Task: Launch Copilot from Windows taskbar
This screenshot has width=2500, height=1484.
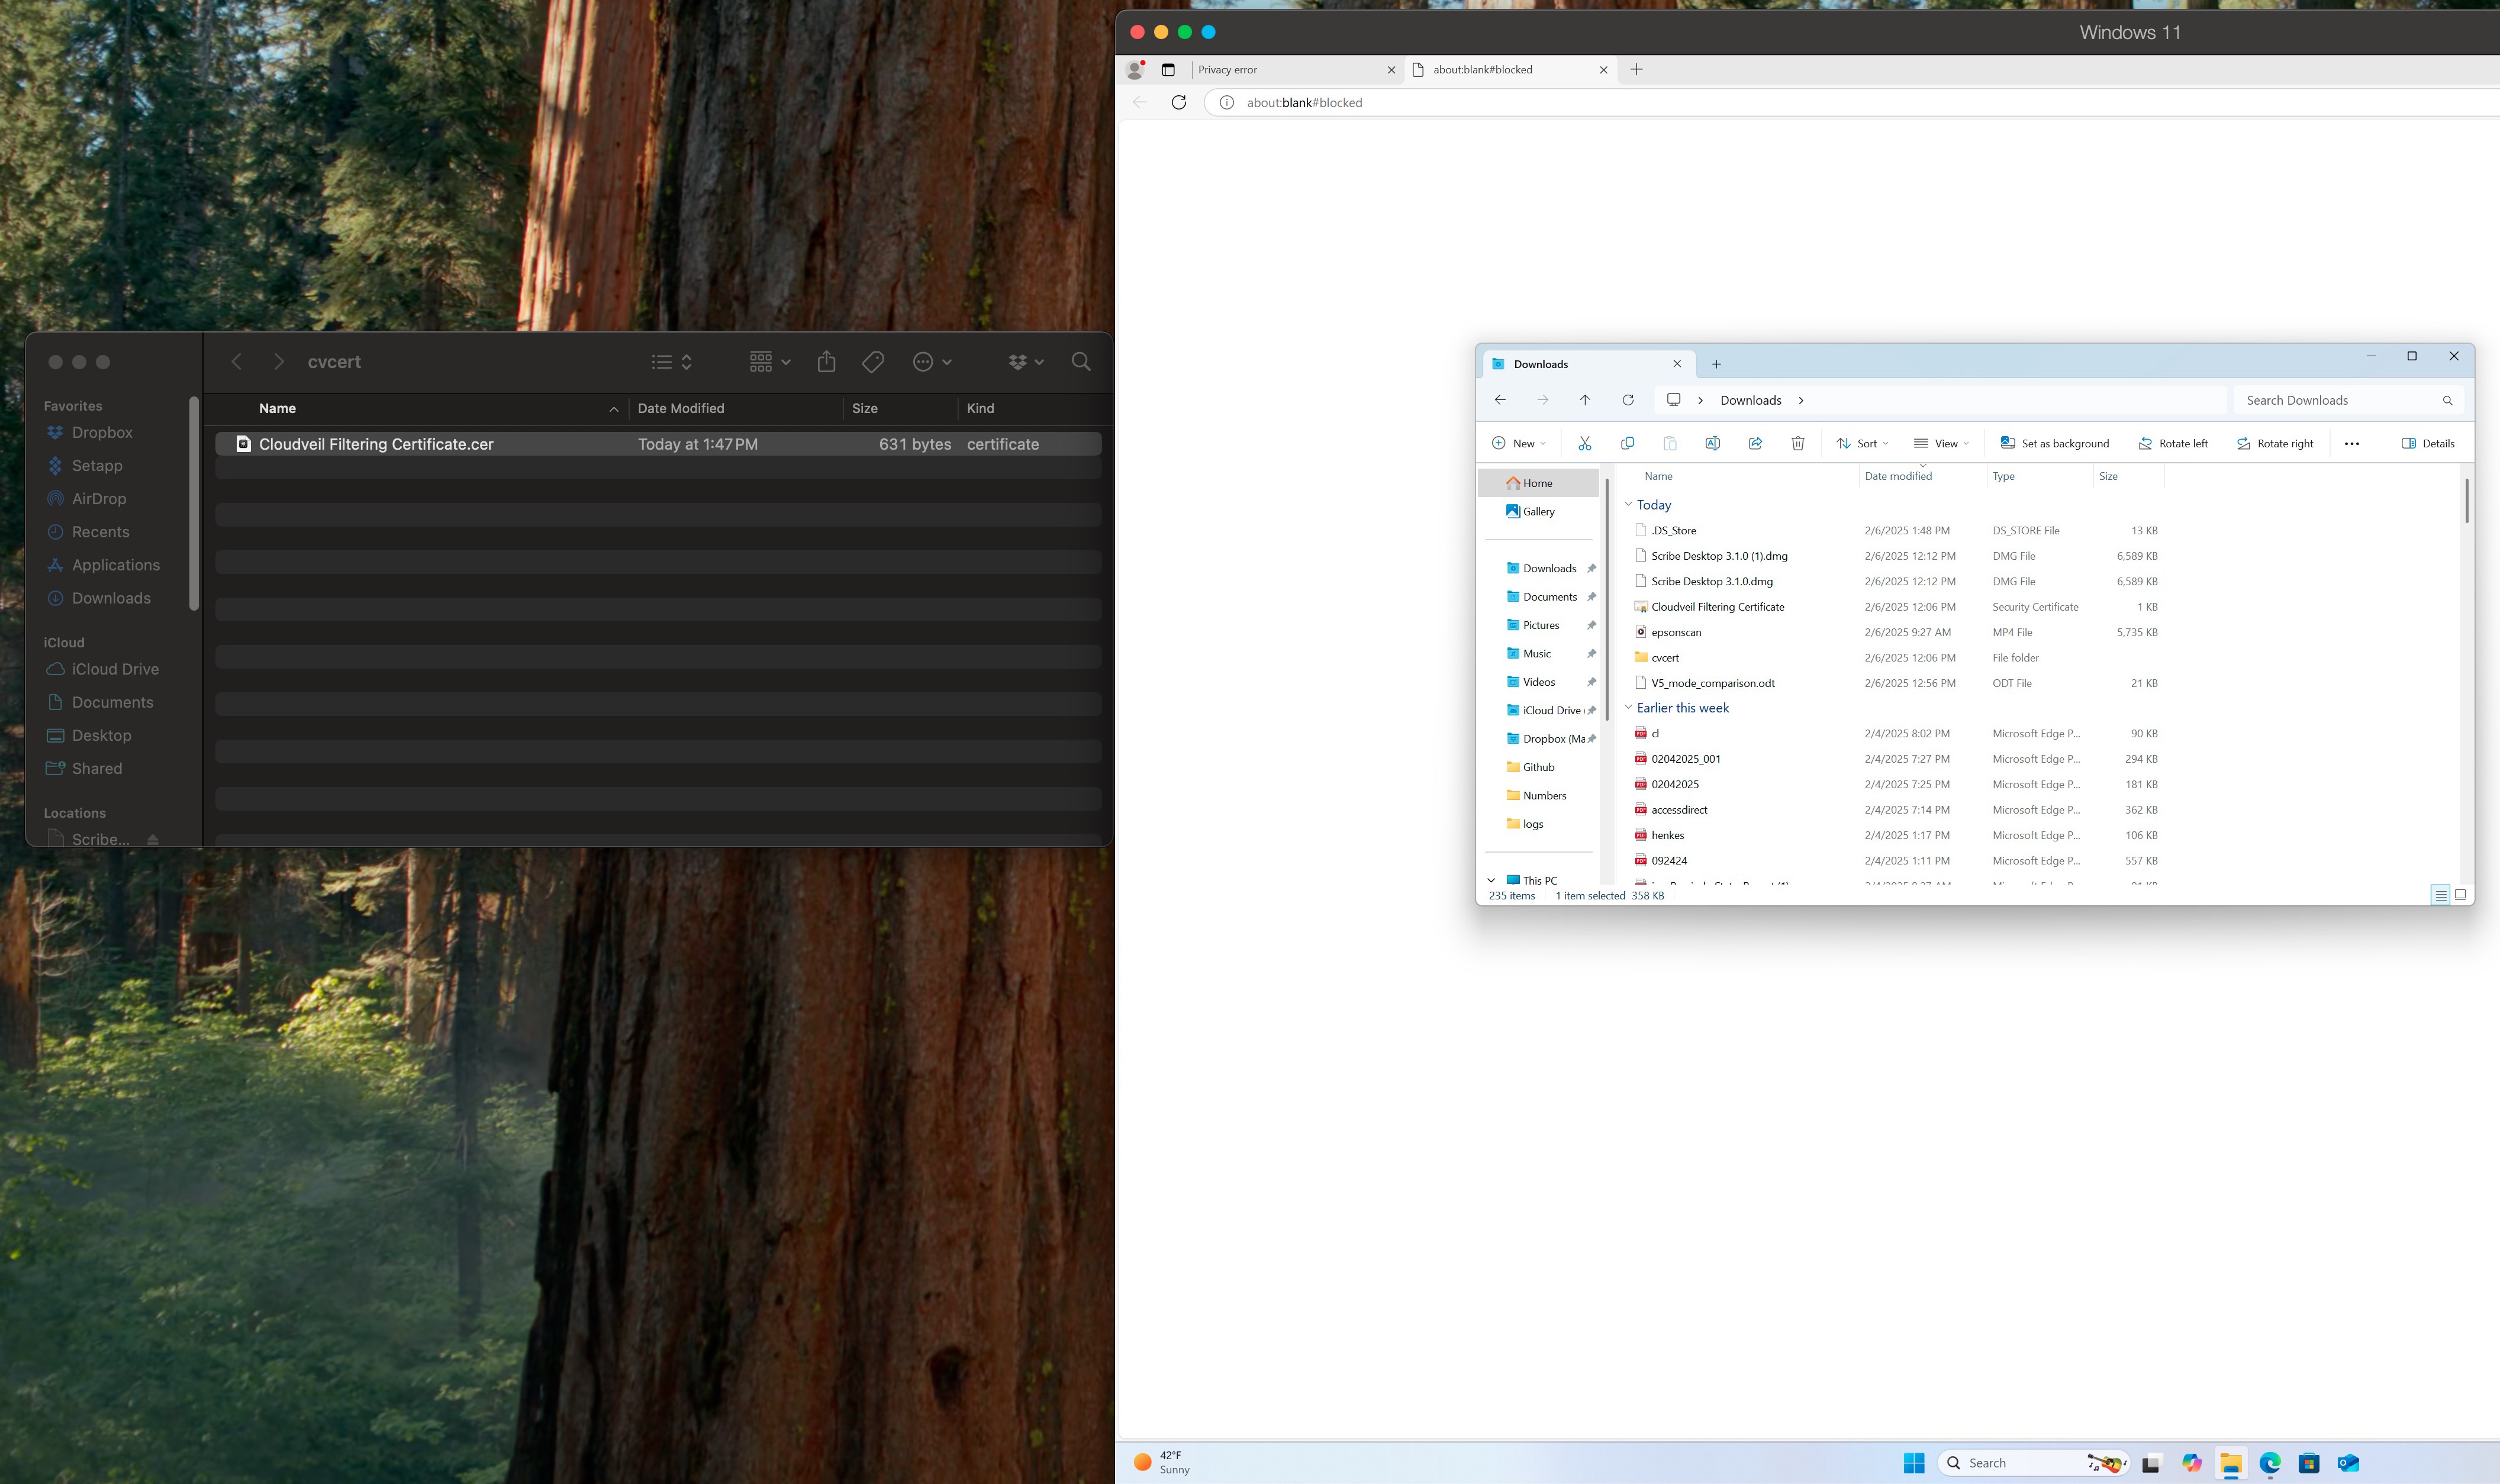Action: (2191, 1463)
